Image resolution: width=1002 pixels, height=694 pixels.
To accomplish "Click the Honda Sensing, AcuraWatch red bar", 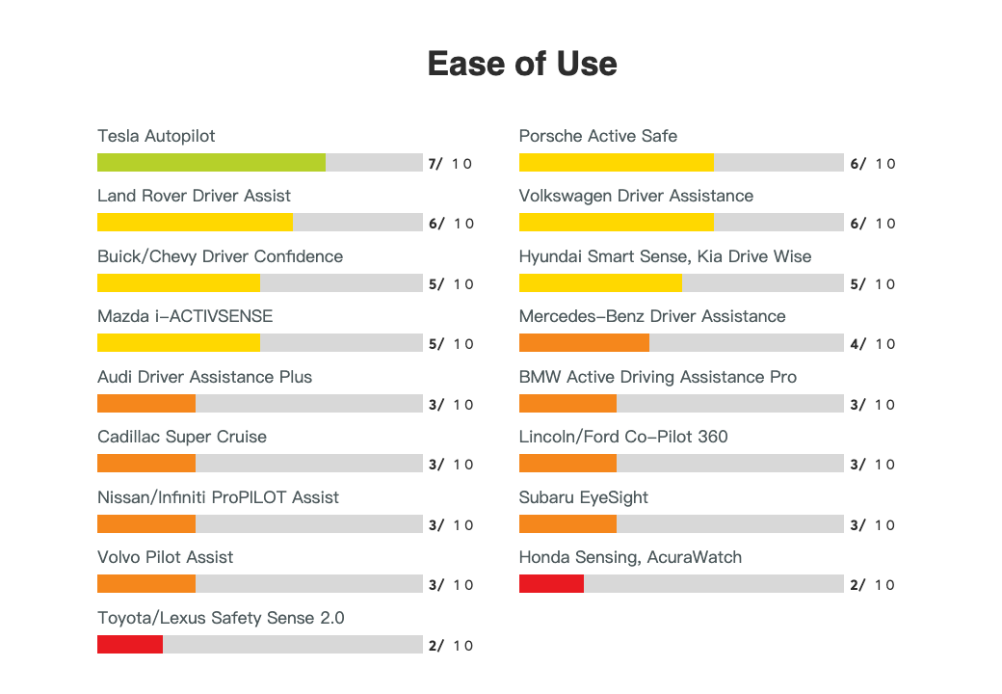I will tap(551, 583).
